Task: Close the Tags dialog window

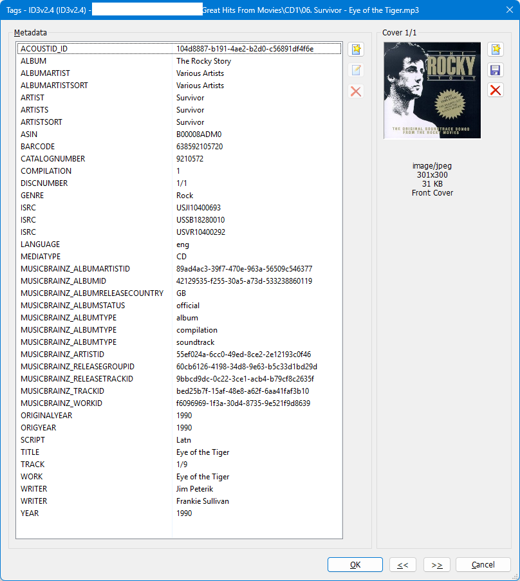Action: click(510, 10)
